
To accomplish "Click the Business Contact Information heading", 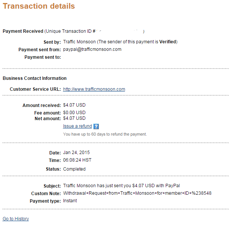I will pyautogui.click(x=35, y=78).
